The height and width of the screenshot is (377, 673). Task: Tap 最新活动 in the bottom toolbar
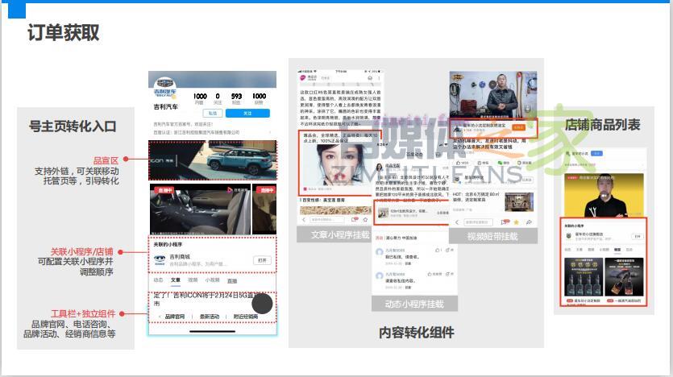pos(209,317)
